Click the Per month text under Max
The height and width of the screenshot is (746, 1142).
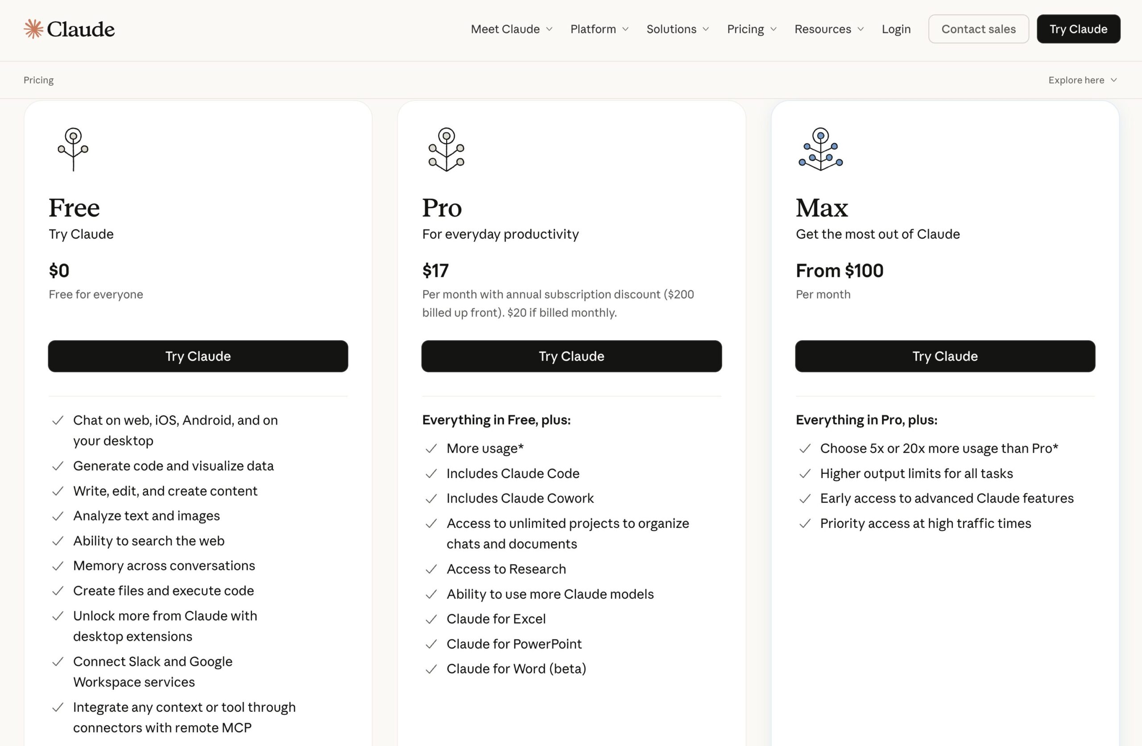pos(823,294)
